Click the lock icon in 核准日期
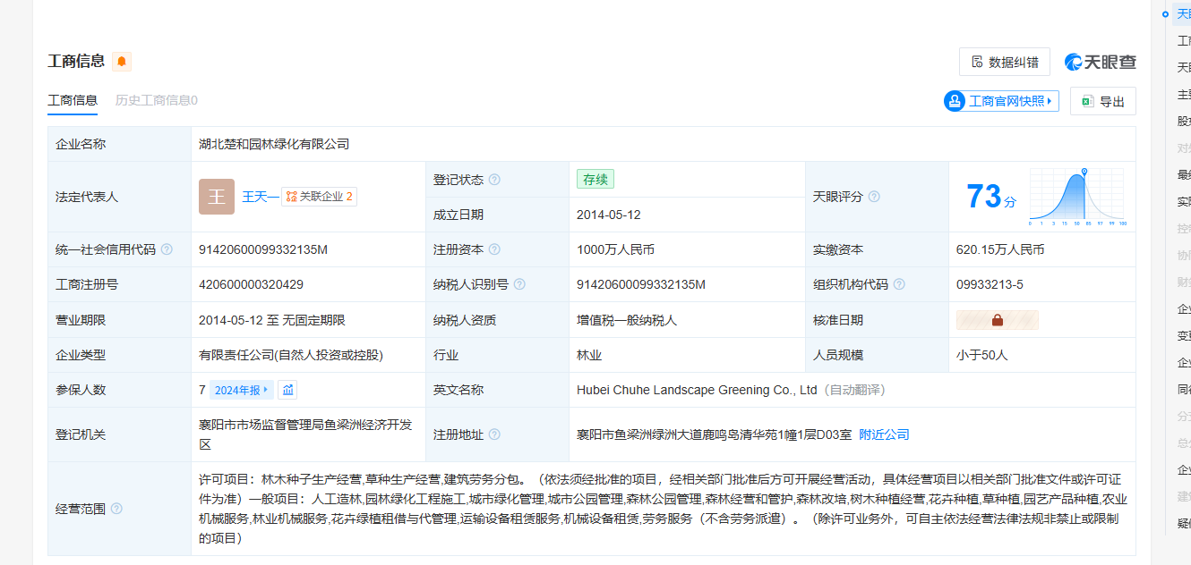This screenshot has width=1191, height=565. (x=998, y=320)
